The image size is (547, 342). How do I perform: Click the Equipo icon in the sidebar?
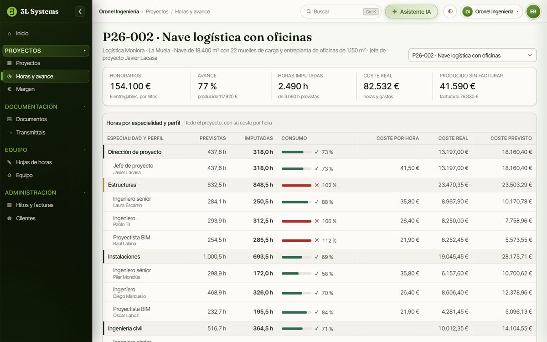pyautogui.click(x=10, y=175)
